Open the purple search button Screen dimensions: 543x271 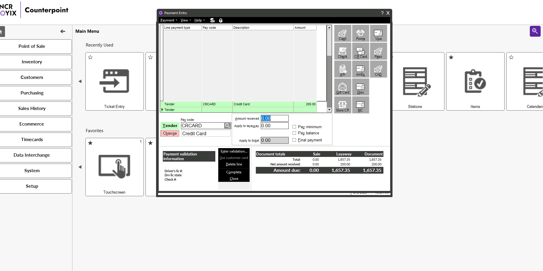(535, 31)
